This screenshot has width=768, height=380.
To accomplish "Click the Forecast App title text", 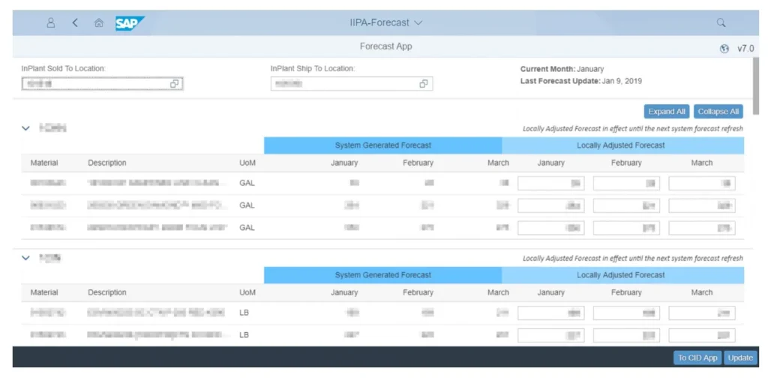I will [386, 47].
